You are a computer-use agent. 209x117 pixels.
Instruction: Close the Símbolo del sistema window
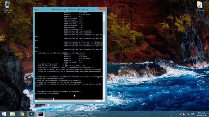[x=102, y=9]
